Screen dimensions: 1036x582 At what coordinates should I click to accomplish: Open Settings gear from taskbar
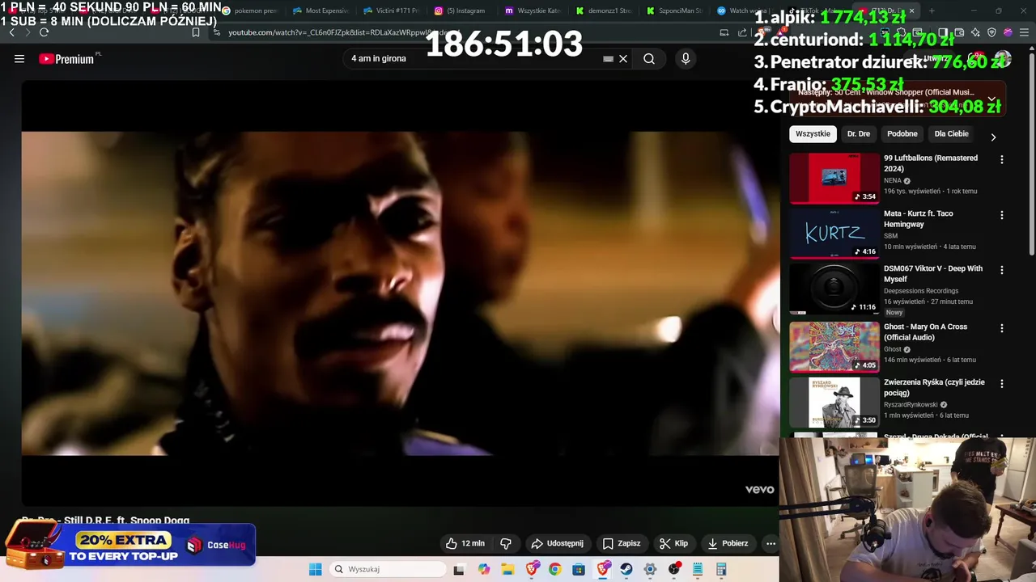(650, 569)
